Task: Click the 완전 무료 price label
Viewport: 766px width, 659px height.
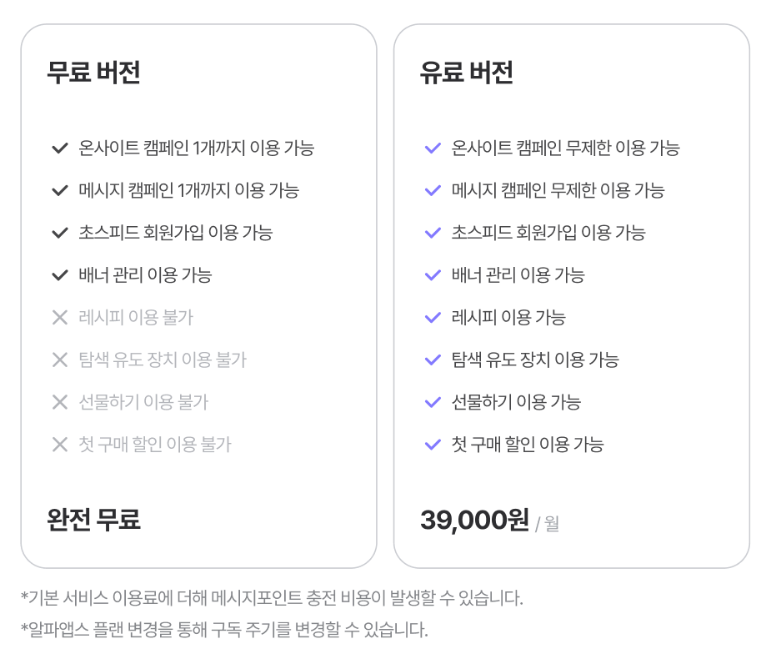Action: click(x=93, y=519)
